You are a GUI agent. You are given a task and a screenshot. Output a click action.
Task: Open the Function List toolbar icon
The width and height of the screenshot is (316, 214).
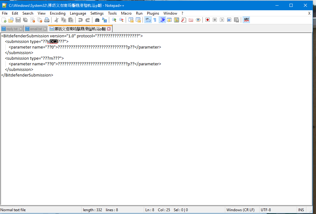(184, 20)
